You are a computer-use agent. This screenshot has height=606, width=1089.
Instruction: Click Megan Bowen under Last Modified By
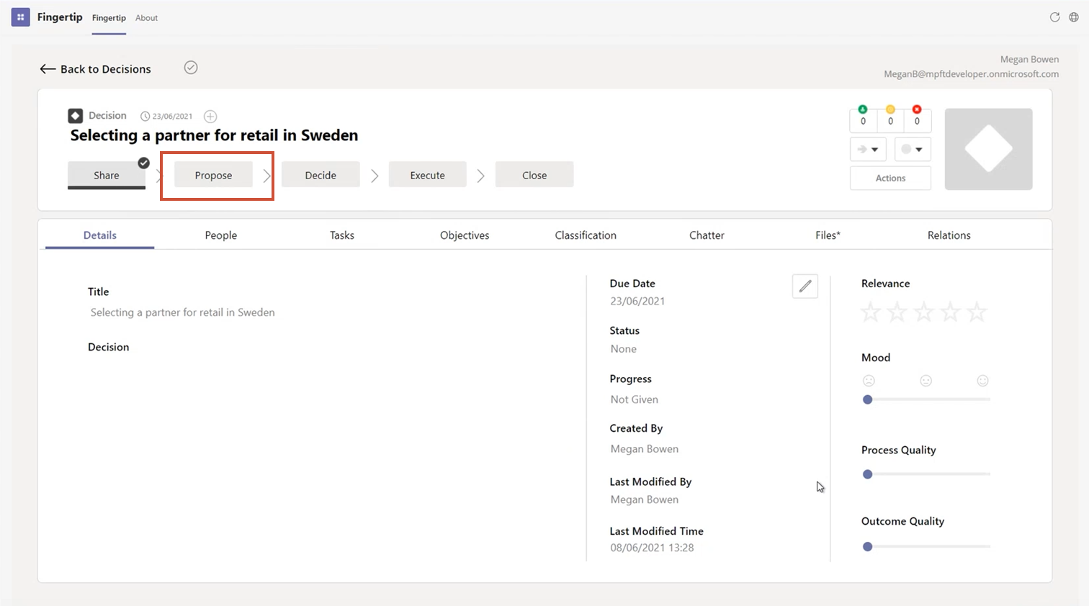pos(645,499)
